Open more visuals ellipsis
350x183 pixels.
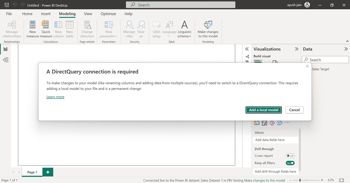pyautogui.click(x=288, y=122)
